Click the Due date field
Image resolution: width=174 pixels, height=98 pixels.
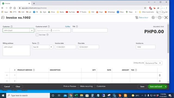88,47
